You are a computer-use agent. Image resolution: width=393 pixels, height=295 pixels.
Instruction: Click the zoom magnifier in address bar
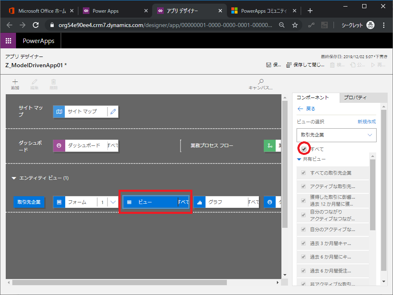pos(282,25)
